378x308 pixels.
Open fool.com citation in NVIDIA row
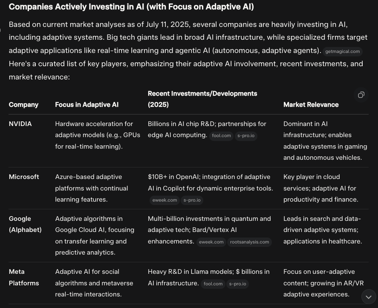click(x=221, y=136)
